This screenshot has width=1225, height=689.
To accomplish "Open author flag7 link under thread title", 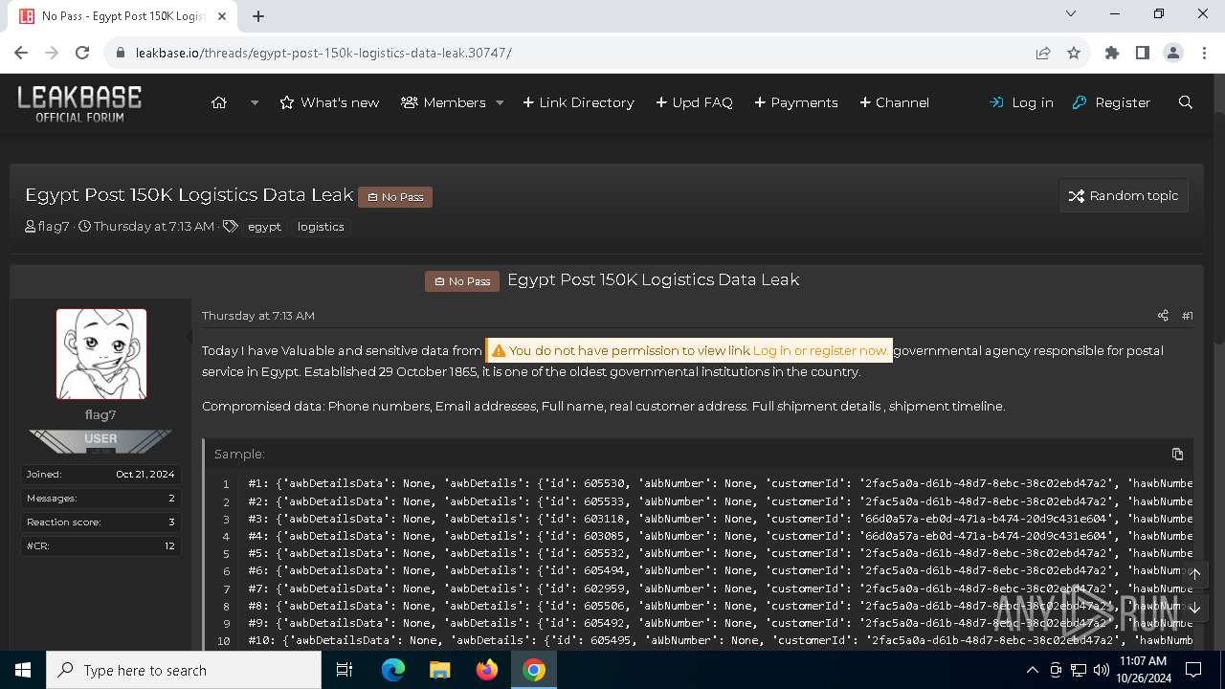I will (54, 227).
